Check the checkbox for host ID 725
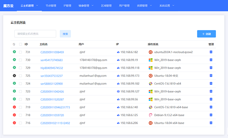This screenshot has width=228, height=138. point(20,76)
